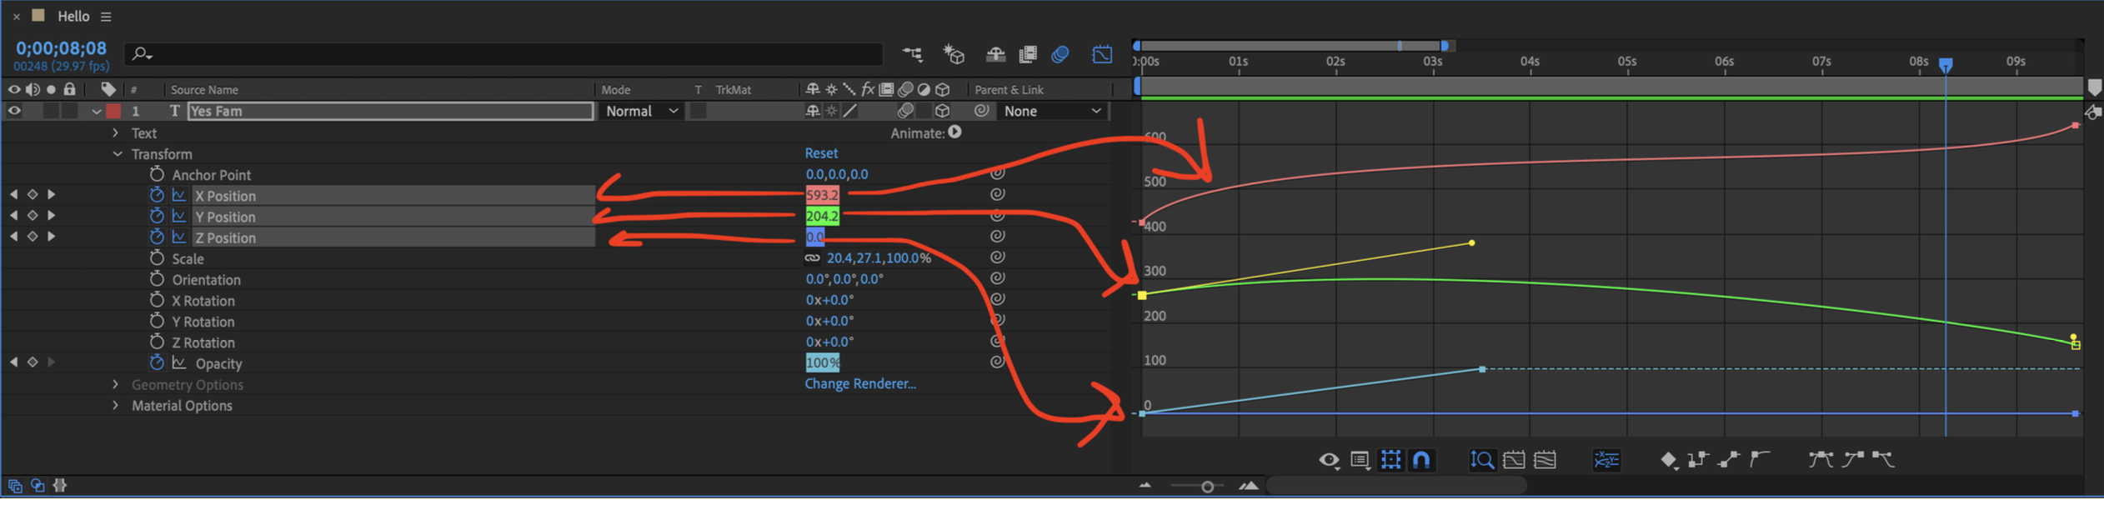The width and height of the screenshot is (2104, 505).
Task: Open the Edit selected keyframes diamond menu
Action: (x=1669, y=460)
